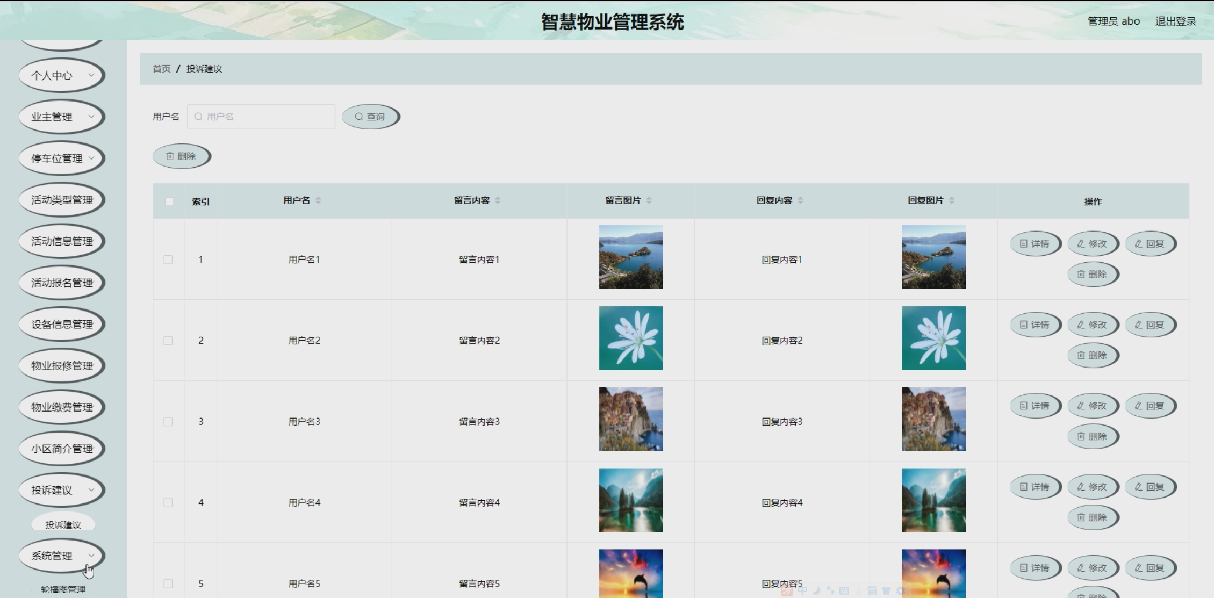Click row 3 留言图片 thumbnail
The width and height of the screenshot is (1214, 598).
tap(631, 419)
